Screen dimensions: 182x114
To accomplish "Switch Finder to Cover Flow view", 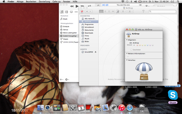I will pyautogui.click(x=113, y=11).
